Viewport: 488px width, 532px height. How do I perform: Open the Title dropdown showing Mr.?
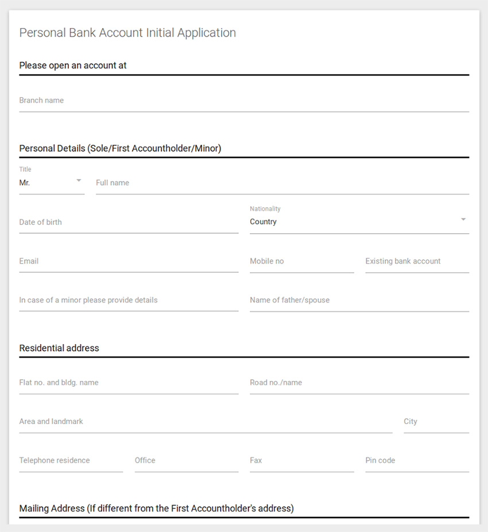coord(52,183)
